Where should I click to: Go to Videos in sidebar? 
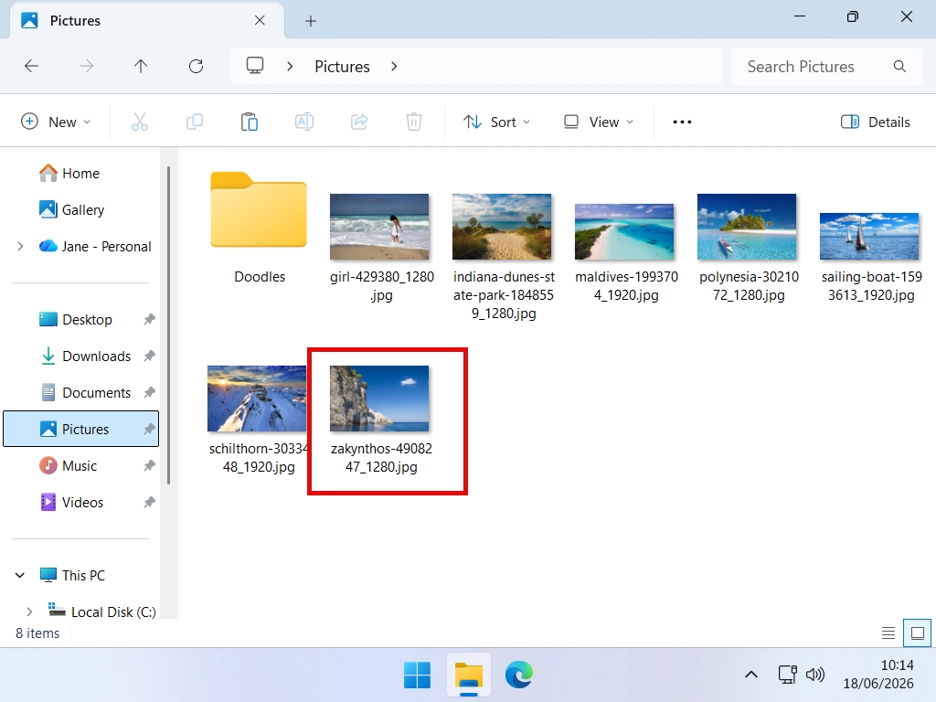(x=82, y=502)
